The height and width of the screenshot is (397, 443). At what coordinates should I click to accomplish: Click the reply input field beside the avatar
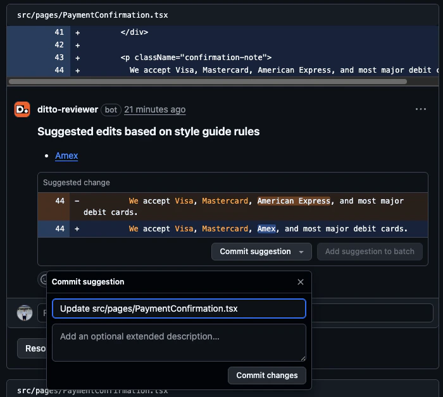point(235,313)
